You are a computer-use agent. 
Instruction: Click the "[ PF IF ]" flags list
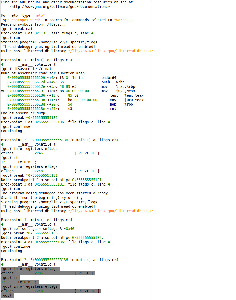tap(84, 273)
